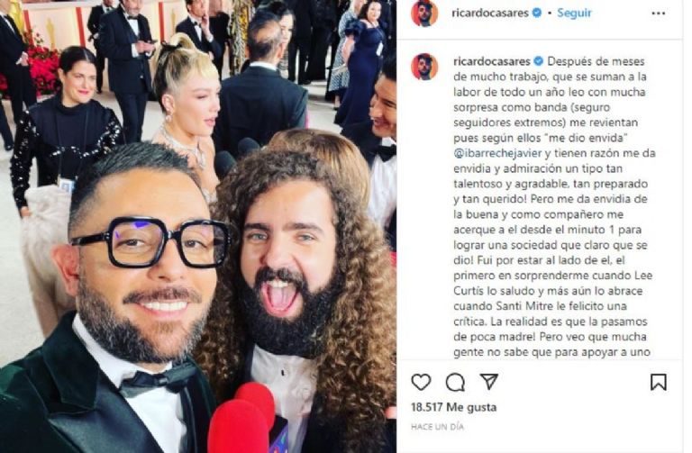View the 18.517 Me gusta likes list
Viewport: 692px width, 453px height.
point(453,407)
